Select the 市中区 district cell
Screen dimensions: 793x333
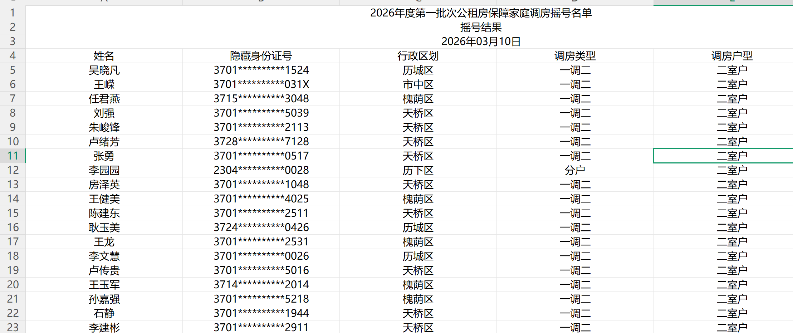pyautogui.click(x=418, y=84)
